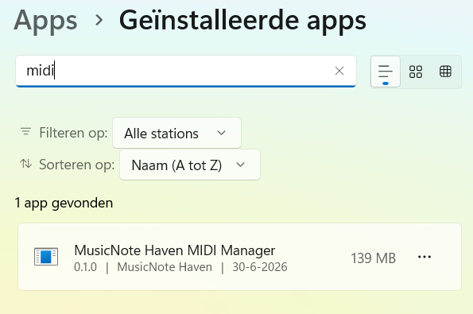This screenshot has height=314, width=473.
Task: Click the MusicNote Haven MIDI Manager app icon
Action: 46,257
